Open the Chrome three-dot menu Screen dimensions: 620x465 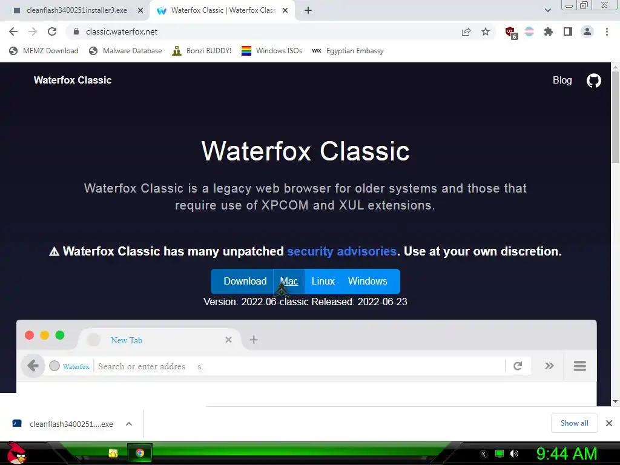click(x=607, y=31)
